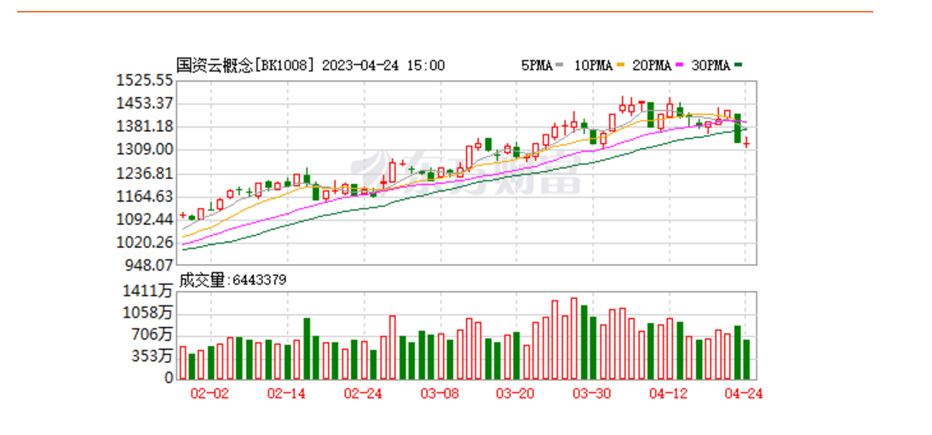This screenshot has width=932, height=435.
Task: Click the last green volume bar on the right
Action: click(x=746, y=359)
